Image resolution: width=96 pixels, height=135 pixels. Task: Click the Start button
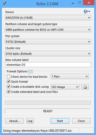pyautogui.click(x=60, y=121)
